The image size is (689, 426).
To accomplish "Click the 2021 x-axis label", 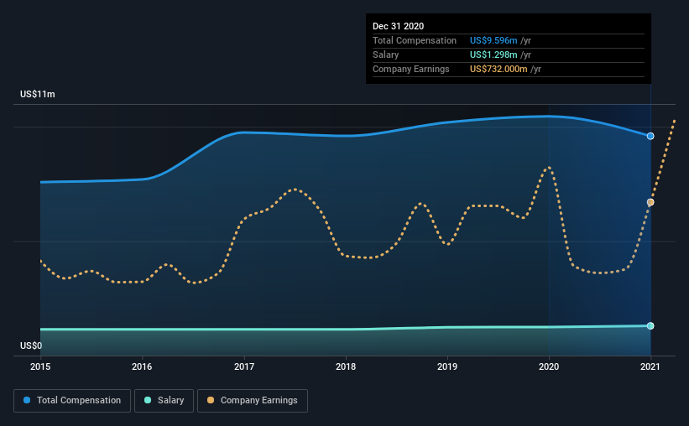I will tap(650, 366).
